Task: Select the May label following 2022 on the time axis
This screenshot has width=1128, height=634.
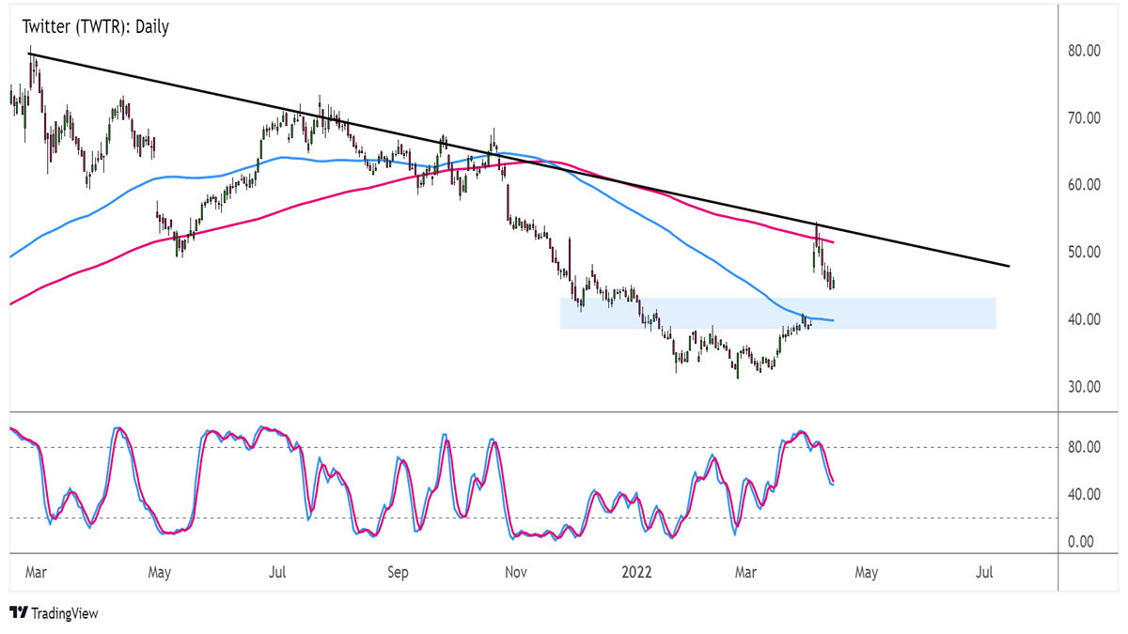Action: (866, 571)
